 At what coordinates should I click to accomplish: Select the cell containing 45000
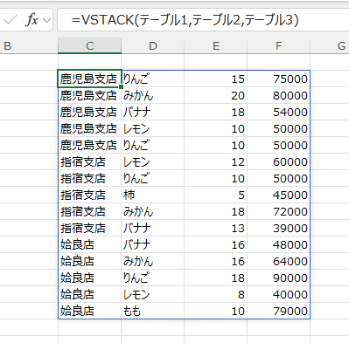279,195
